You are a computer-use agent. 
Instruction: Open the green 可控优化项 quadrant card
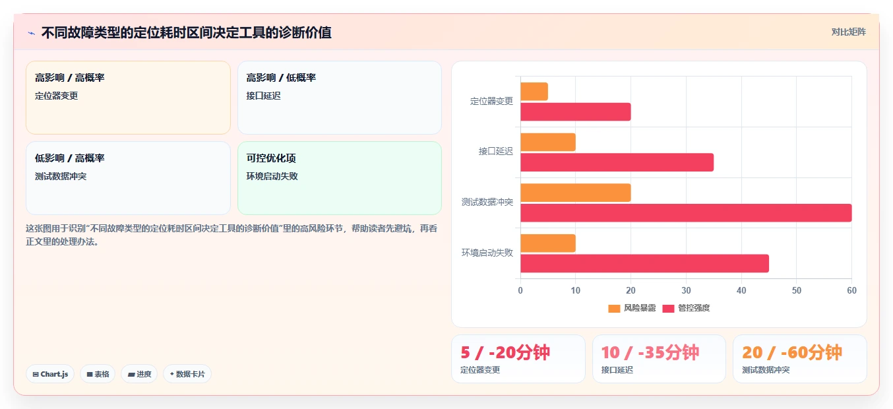click(340, 178)
